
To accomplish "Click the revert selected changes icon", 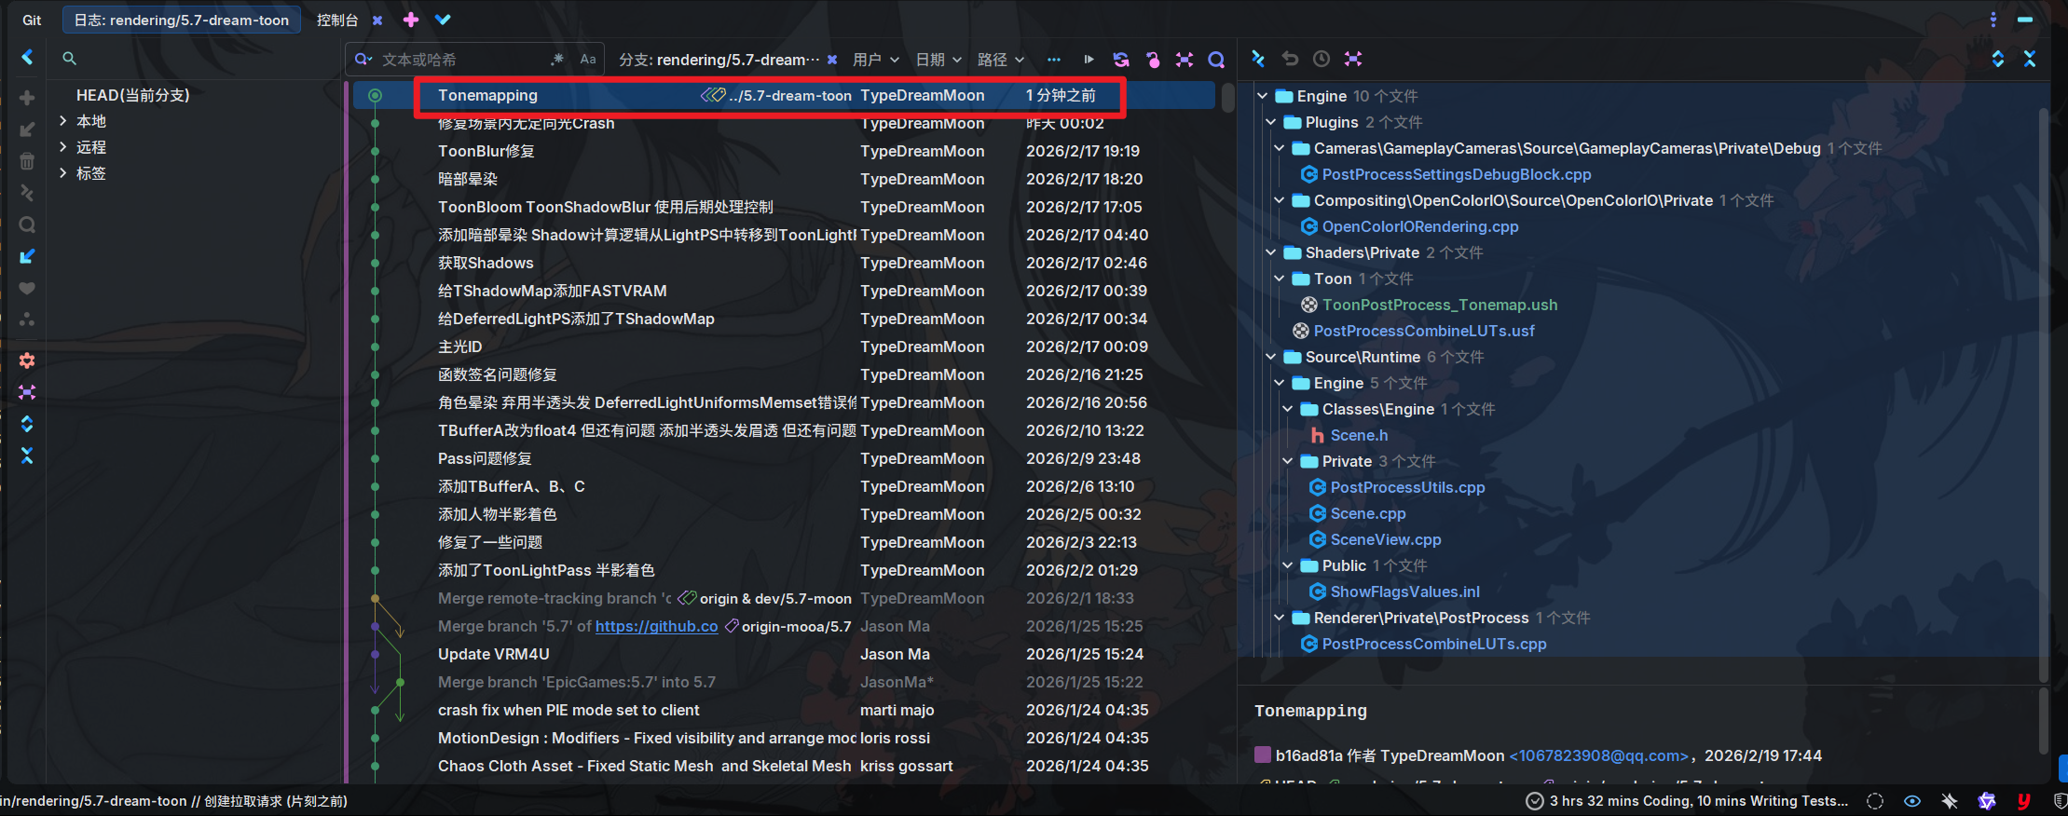I will [x=1290, y=59].
